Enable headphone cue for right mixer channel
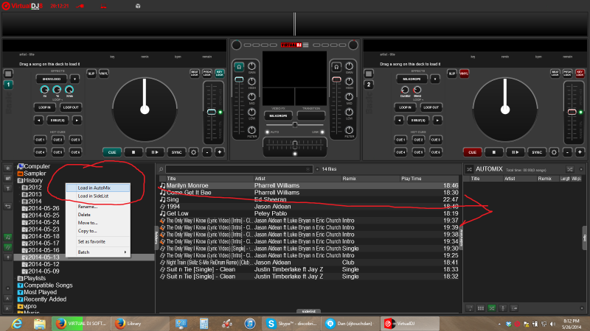 (x=336, y=67)
